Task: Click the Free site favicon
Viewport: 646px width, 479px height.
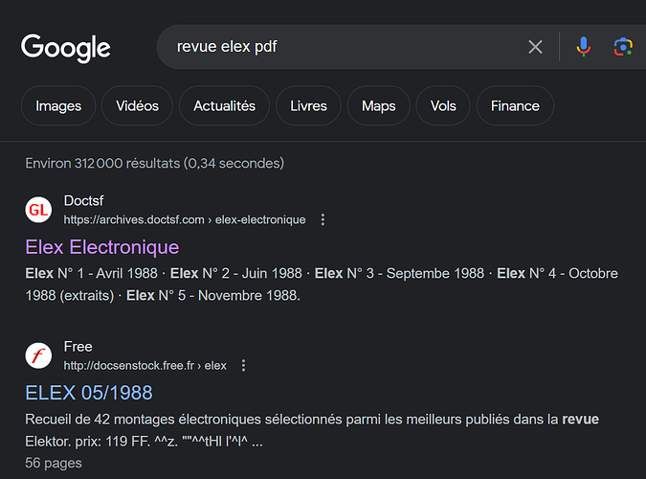Action: 38,355
